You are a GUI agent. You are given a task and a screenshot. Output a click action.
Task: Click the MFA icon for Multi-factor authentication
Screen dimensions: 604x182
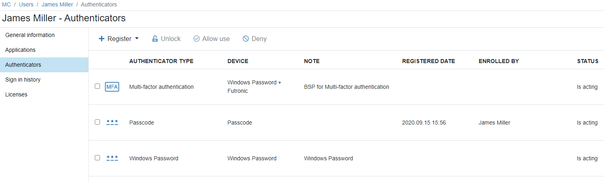pyautogui.click(x=112, y=87)
